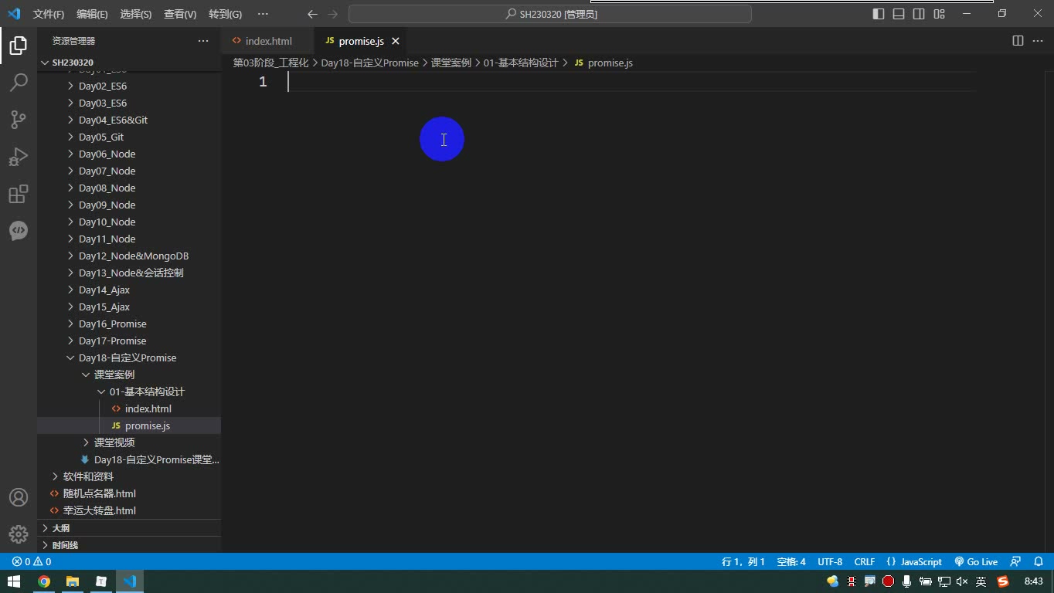
Task: Open the Manage gear settings icon
Action: (x=19, y=534)
